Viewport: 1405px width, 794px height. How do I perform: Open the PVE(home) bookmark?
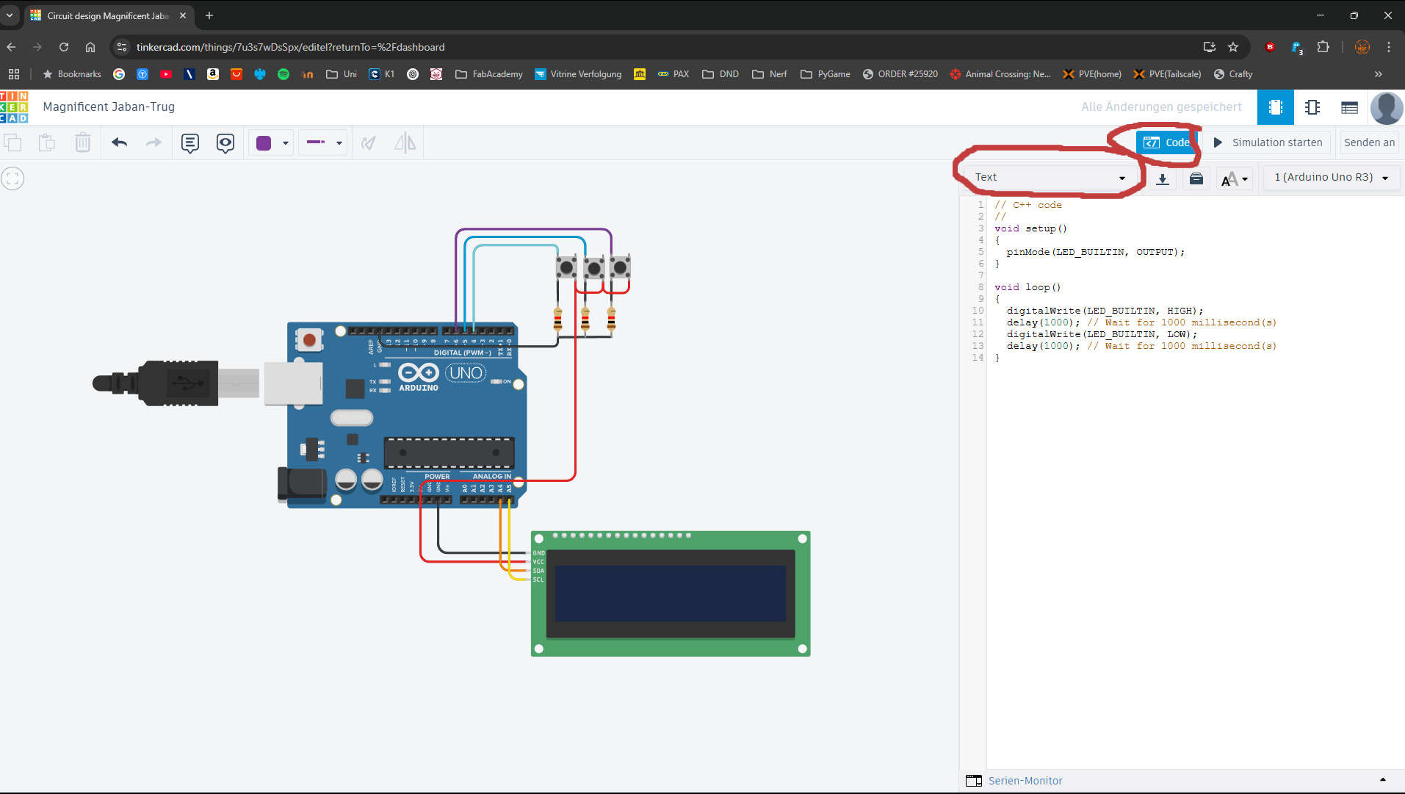[x=1092, y=74]
